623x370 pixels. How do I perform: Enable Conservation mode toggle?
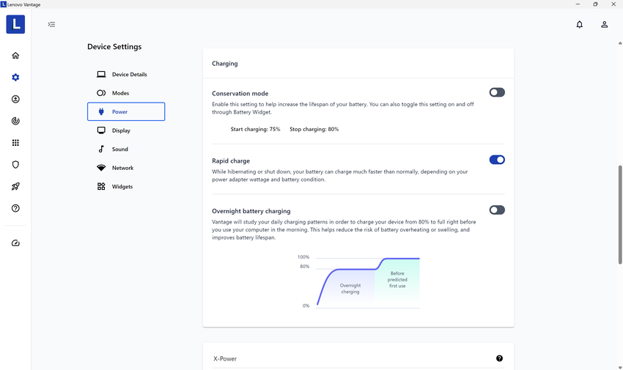point(497,93)
